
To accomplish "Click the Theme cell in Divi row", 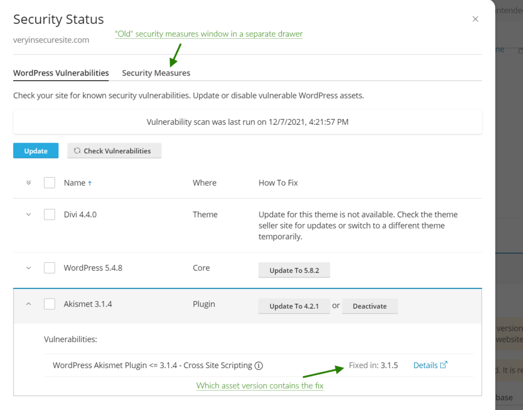I will [205, 214].
